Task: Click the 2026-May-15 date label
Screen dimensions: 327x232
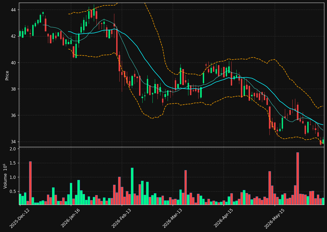Action: point(274,218)
